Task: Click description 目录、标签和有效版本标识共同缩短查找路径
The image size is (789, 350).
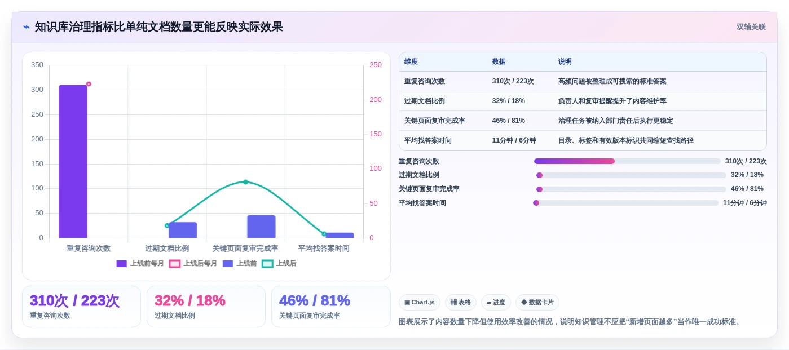Action: 626,140
